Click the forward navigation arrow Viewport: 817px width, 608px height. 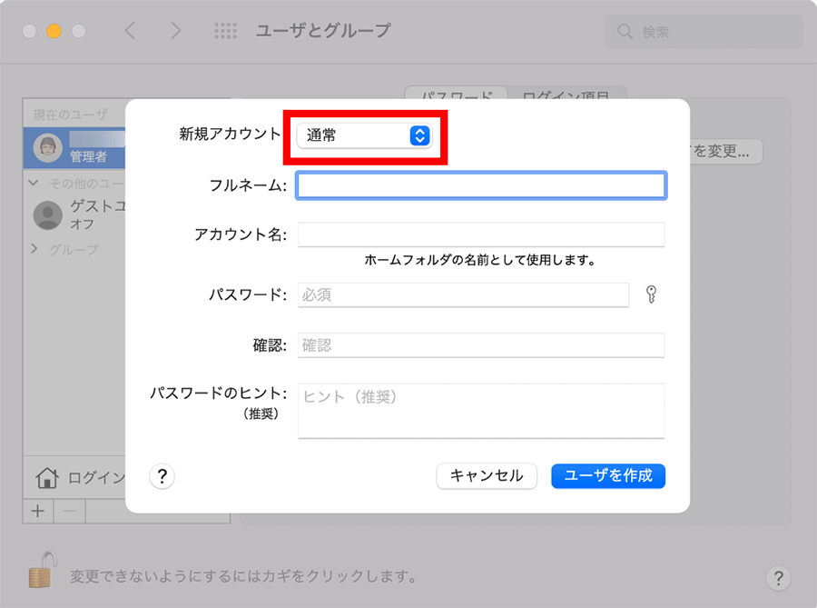[x=175, y=31]
